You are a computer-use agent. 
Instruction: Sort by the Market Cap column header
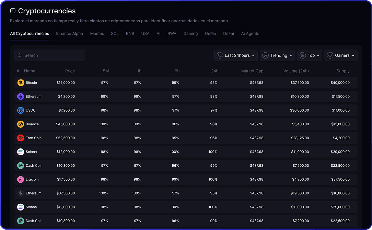pyautogui.click(x=252, y=71)
